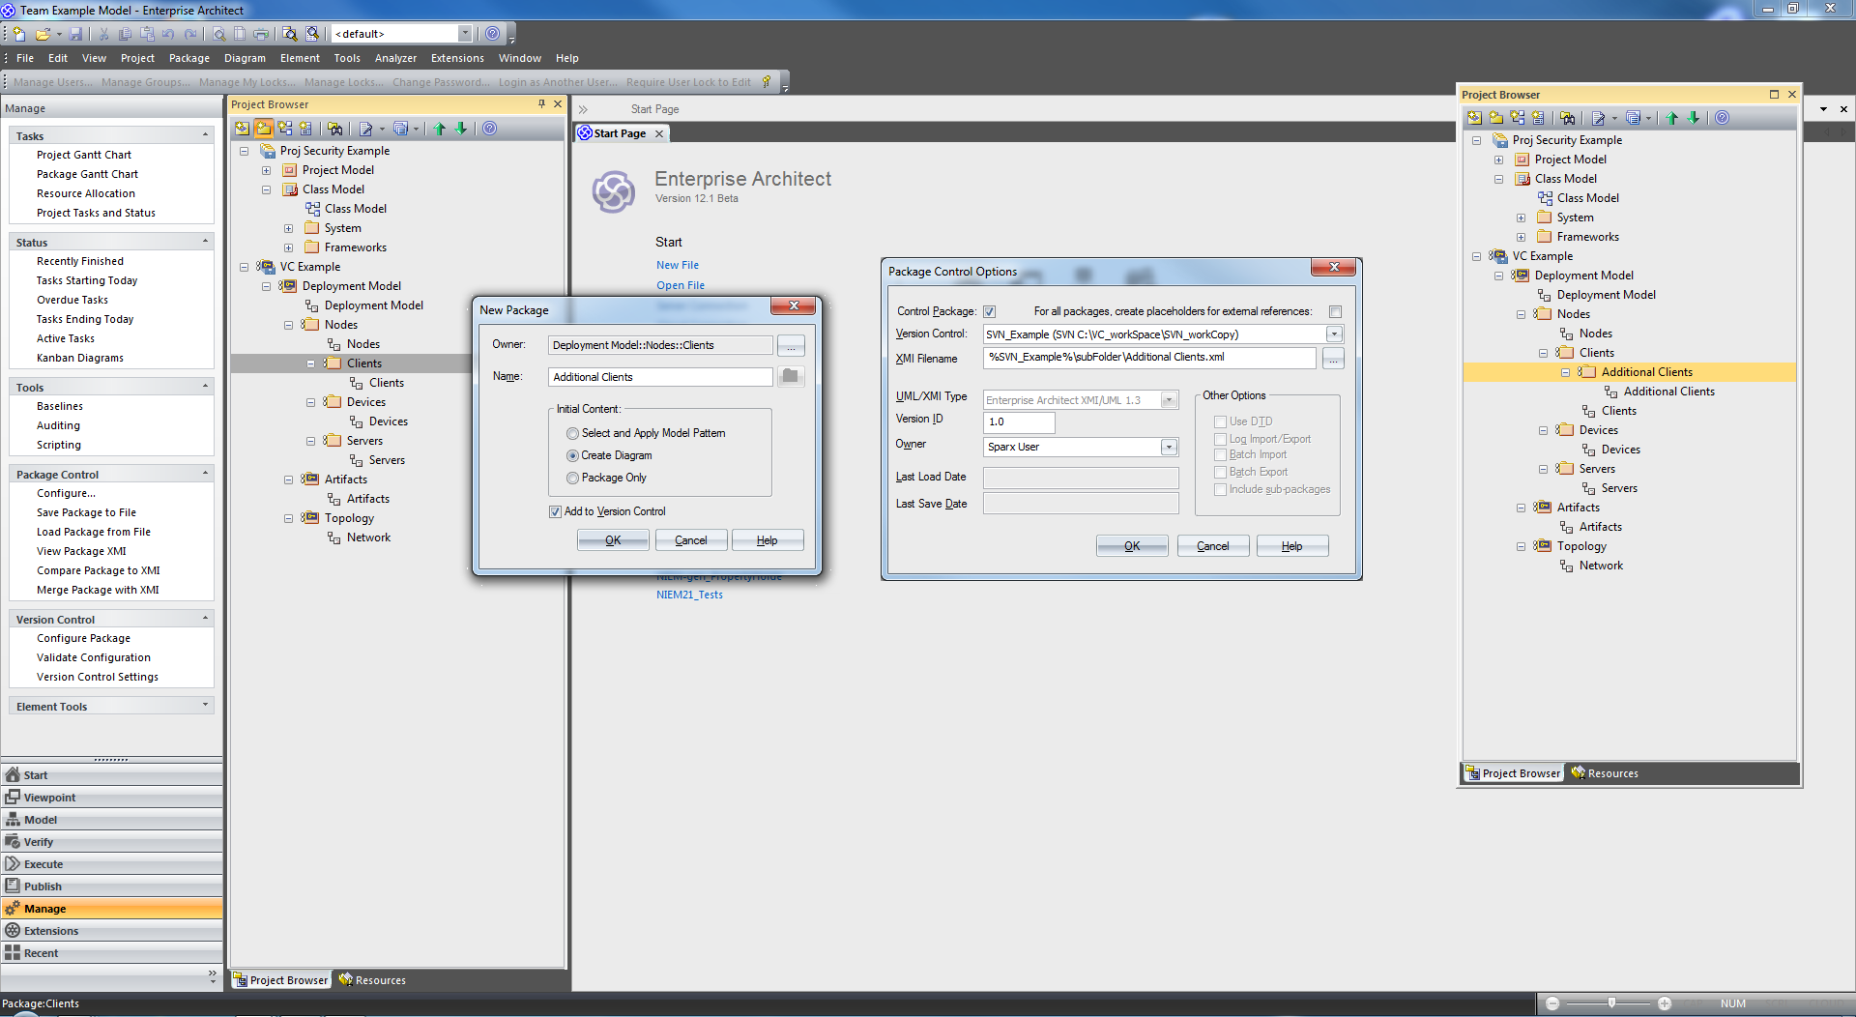Click OK in the New Package dialog
The height and width of the screenshot is (1017, 1856).
(613, 540)
